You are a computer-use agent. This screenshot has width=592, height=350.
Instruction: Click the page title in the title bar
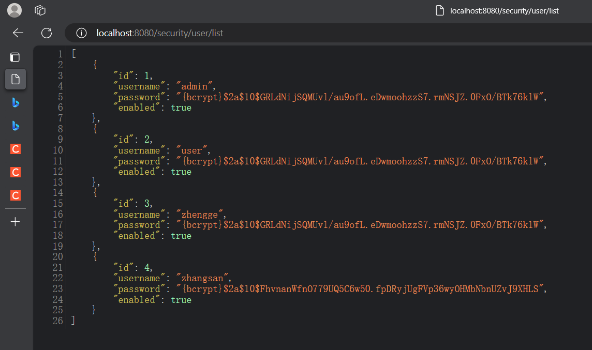pos(504,10)
